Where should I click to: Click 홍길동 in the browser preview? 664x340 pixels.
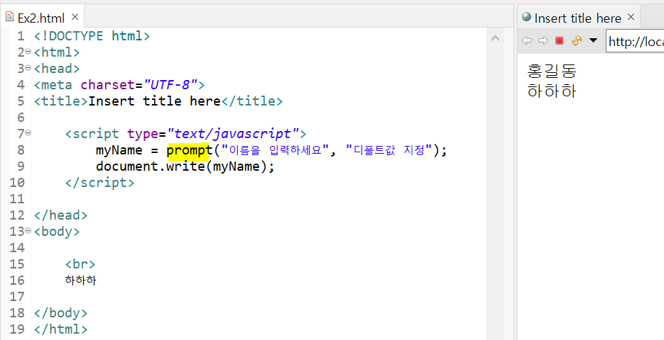[552, 71]
